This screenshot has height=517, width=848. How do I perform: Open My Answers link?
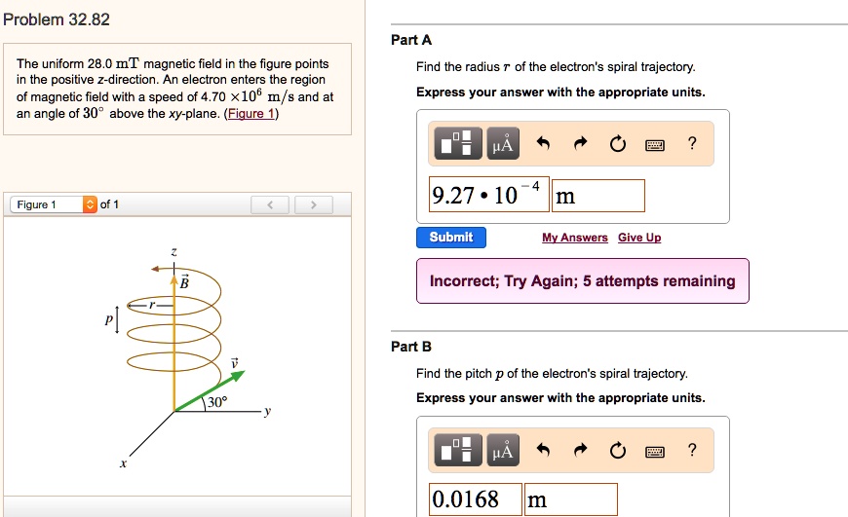[x=575, y=238]
